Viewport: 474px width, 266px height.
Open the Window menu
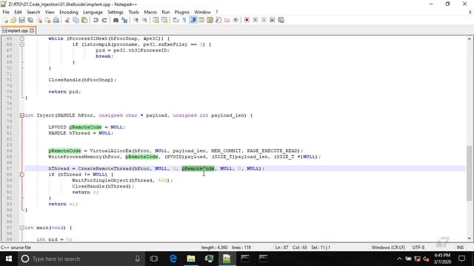202,12
